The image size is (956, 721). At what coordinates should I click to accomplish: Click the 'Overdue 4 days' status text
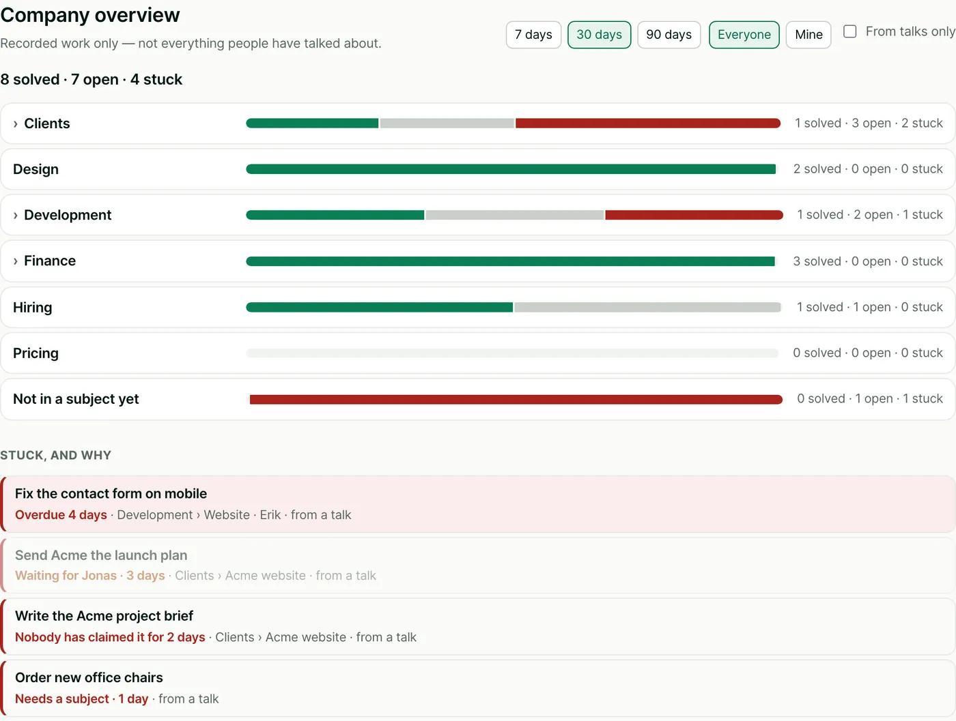(61, 515)
